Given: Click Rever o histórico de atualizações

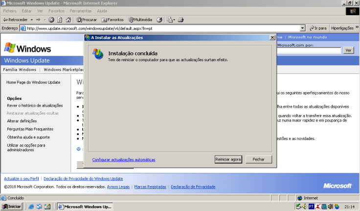Looking at the screenshot, I should click(x=35, y=105).
